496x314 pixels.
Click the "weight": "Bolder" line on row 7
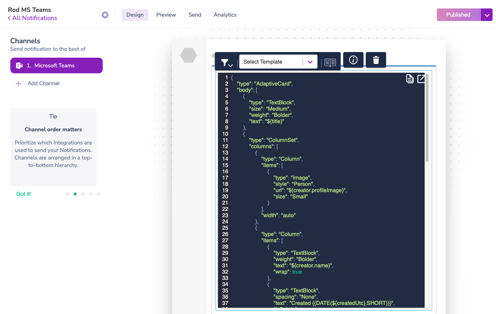pyautogui.click(x=271, y=115)
